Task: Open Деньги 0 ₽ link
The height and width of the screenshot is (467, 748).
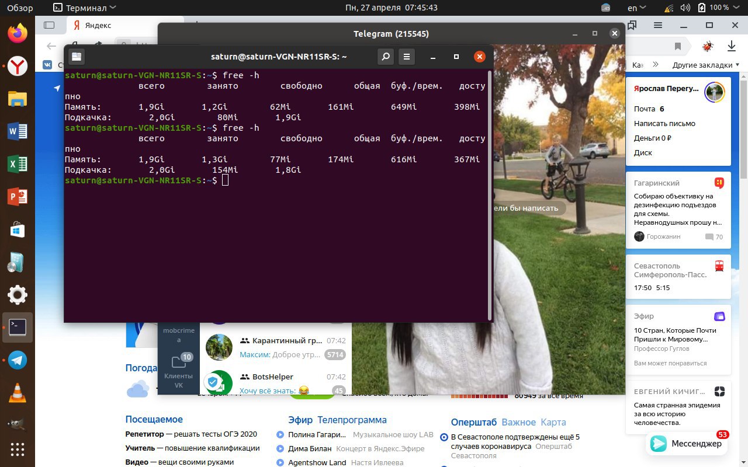Action: tap(653, 138)
